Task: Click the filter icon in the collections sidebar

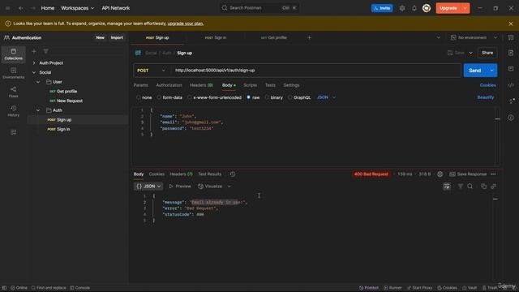Action: pyautogui.click(x=45, y=51)
